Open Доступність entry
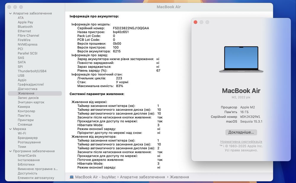The height and width of the screenshot is (183, 296). [27, 173]
